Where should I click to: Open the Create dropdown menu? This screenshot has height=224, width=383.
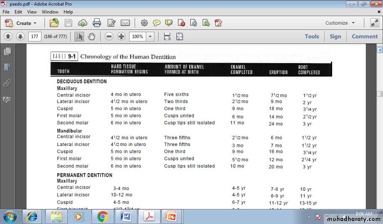click(x=21, y=23)
